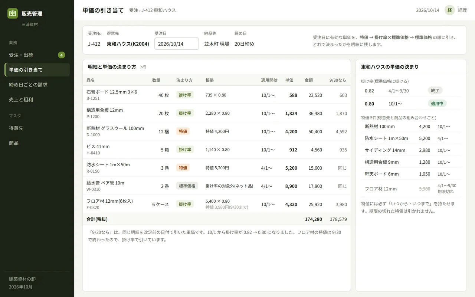Click the total amount 174,280
This screenshot has height=297, width=475.
(x=314, y=219)
